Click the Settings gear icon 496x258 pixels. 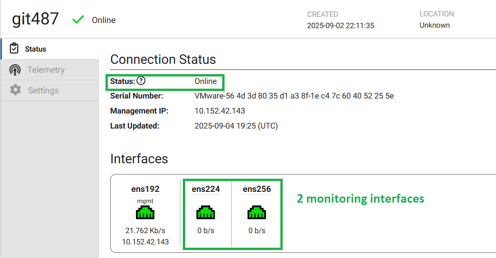point(15,90)
